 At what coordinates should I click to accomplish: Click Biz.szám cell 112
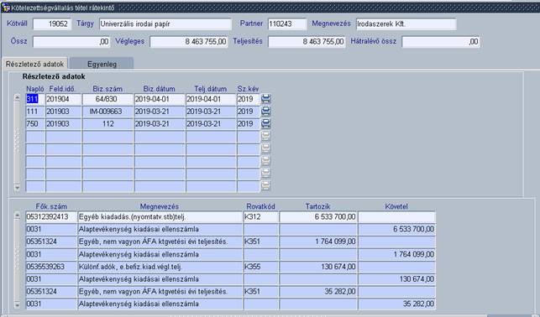click(x=107, y=124)
